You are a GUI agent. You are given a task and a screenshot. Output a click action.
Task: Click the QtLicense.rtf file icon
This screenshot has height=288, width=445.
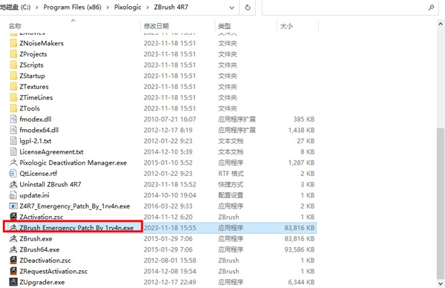coord(13,173)
